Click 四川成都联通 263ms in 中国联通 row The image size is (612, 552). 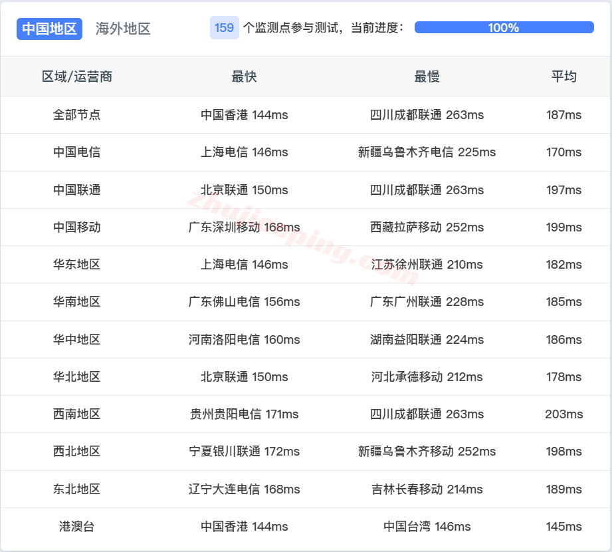click(427, 190)
